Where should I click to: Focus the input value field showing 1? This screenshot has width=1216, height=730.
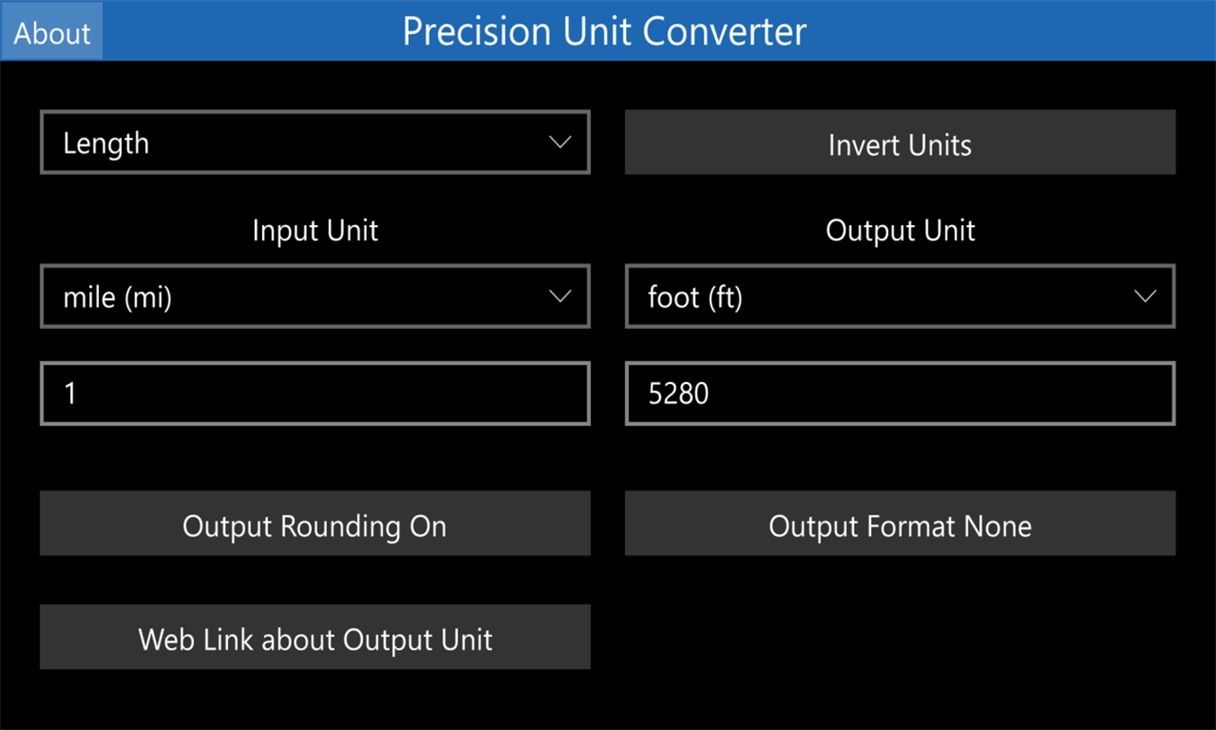tap(315, 393)
